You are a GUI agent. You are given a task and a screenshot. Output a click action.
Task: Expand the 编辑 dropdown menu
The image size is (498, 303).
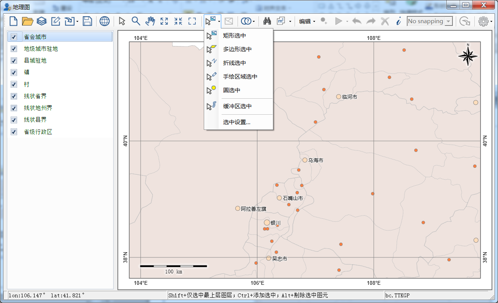pos(307,21)
